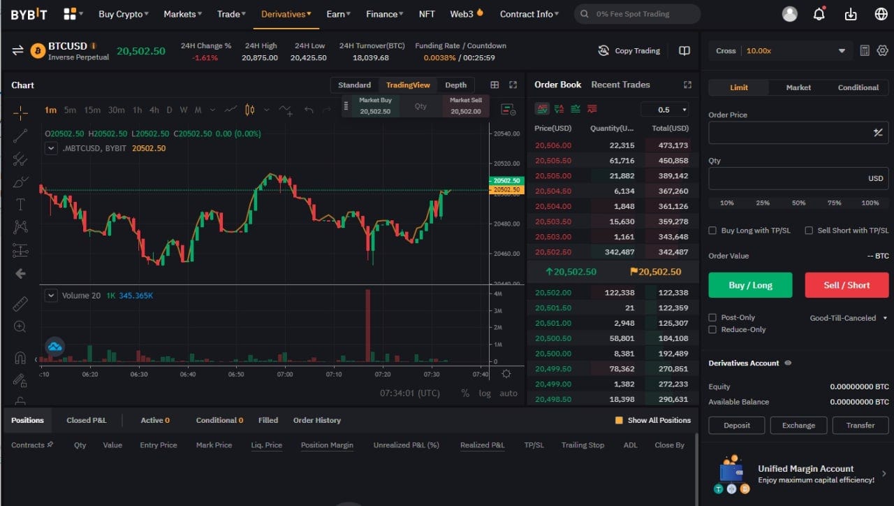894x506 pixels.
Task: Open the download app icon
Action: (x=851, y=14)
